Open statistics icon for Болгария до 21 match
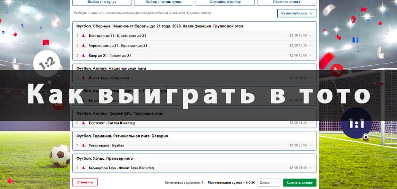Image resolution: width=397 pixels, height=189 pixels. click(x=83, y=36)
